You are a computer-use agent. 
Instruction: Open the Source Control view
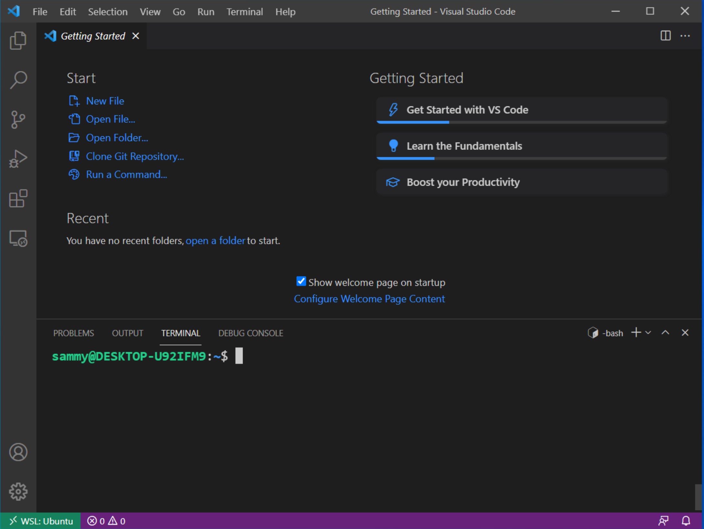click(18, 120)
